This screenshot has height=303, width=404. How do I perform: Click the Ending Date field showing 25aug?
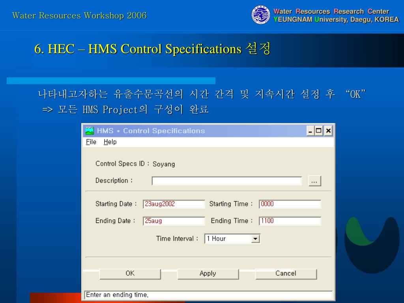(x=174, y=221)
